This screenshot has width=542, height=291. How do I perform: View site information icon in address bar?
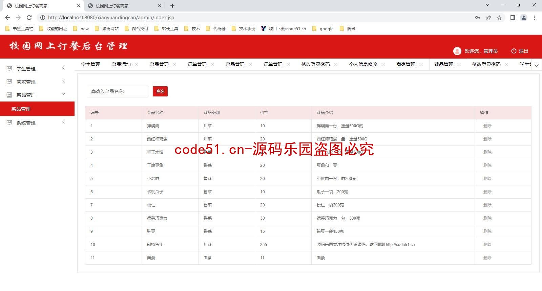(x=43, y=18)
